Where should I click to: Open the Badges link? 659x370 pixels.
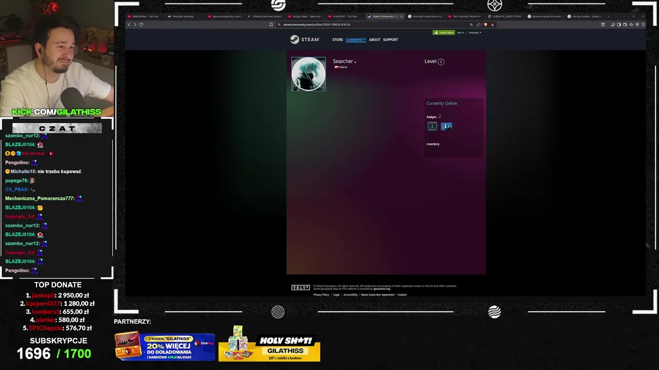pyautogui.click(x=431, y=117)
